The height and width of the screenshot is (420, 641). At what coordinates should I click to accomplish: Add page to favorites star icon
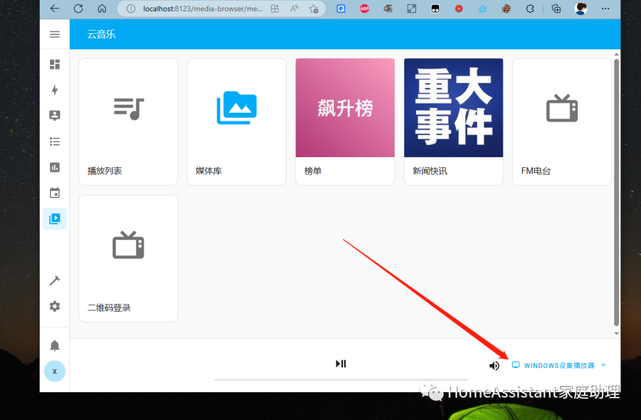(313, 8)
